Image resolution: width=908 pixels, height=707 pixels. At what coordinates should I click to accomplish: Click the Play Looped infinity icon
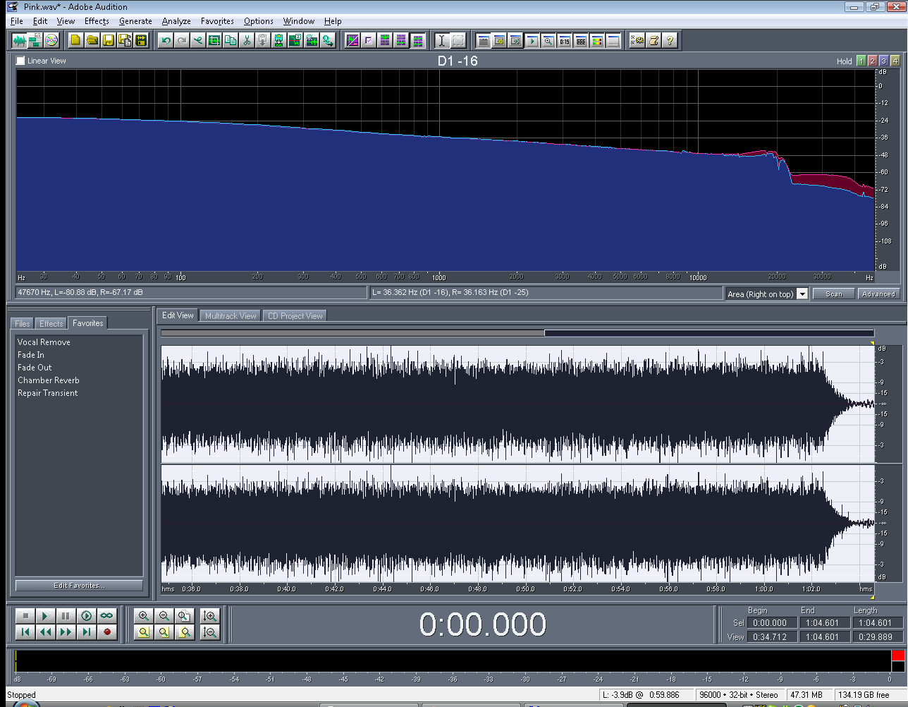click(106, 616)
